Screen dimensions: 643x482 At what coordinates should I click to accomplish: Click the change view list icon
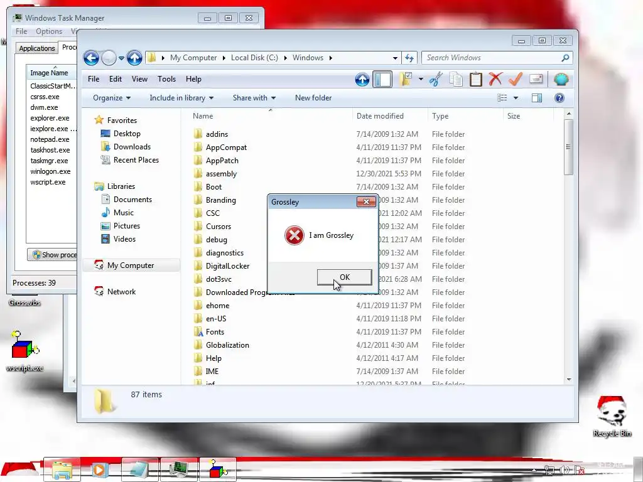(x=502, y=97)
